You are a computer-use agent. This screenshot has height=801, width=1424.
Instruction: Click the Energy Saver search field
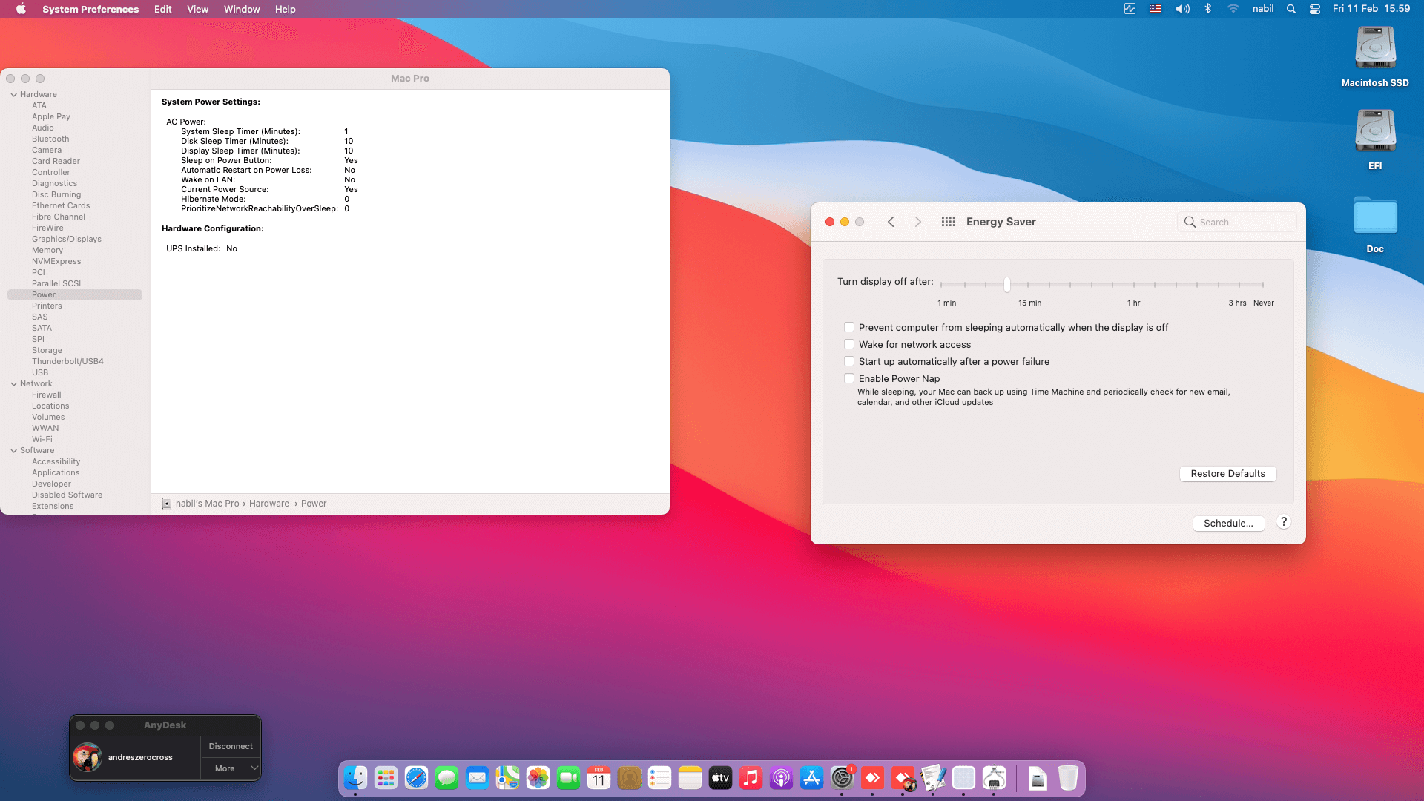(x=1236, y=222)
